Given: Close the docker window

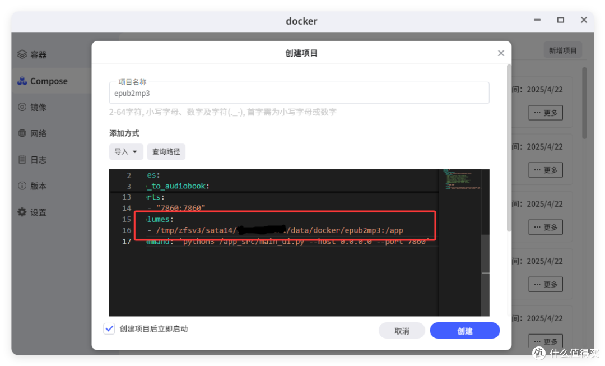Looking at the screenshot, I should [x=584, y=20].
